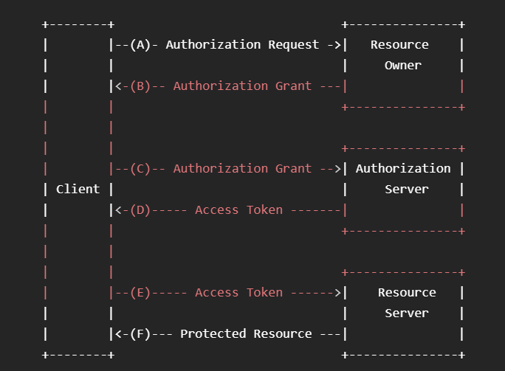The height and width of the screenshot is (371, 505).
Task: Click the word Owner in the top box
Action: tap(403, 66)
